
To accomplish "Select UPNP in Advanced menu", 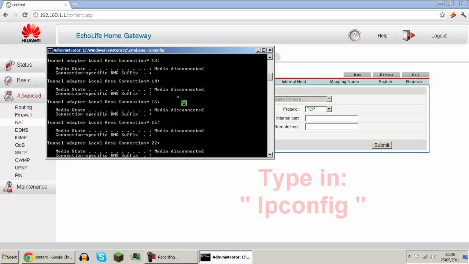I will pyautogui.click(x=21, y=168).
